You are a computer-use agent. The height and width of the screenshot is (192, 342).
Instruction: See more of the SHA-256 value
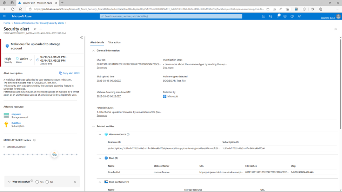(102, 68)
